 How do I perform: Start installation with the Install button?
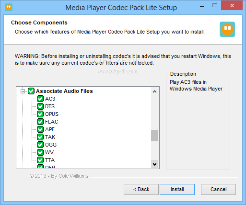177,189
